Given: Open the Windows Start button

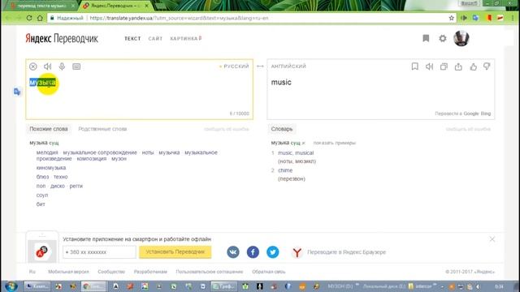Looking at the screenshot, I should pos(11,286).
